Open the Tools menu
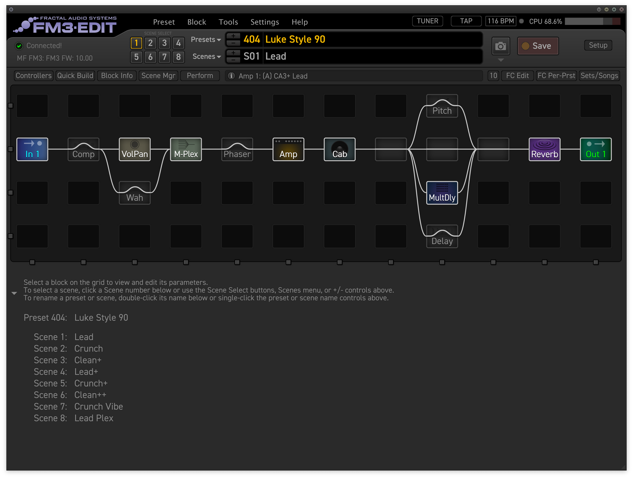The width and height of the screenshot is (633, 478). pyautogui.click(x=228, y=22)
